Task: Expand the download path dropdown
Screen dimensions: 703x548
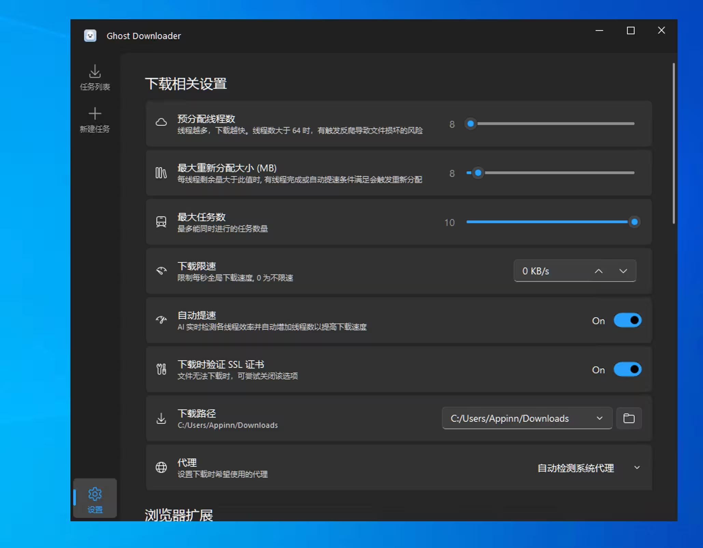Action: (599, 418)
